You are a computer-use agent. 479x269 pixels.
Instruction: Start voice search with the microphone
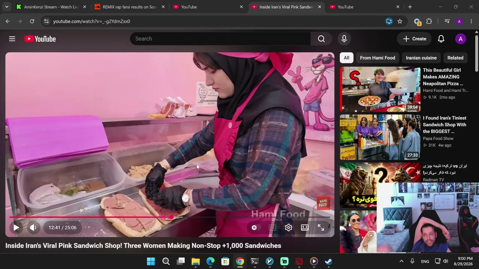(x=344, y=39)
